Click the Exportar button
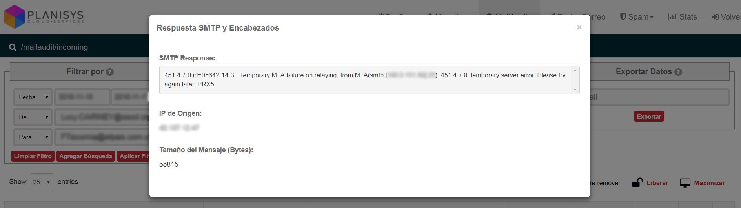 click(649, 116)
